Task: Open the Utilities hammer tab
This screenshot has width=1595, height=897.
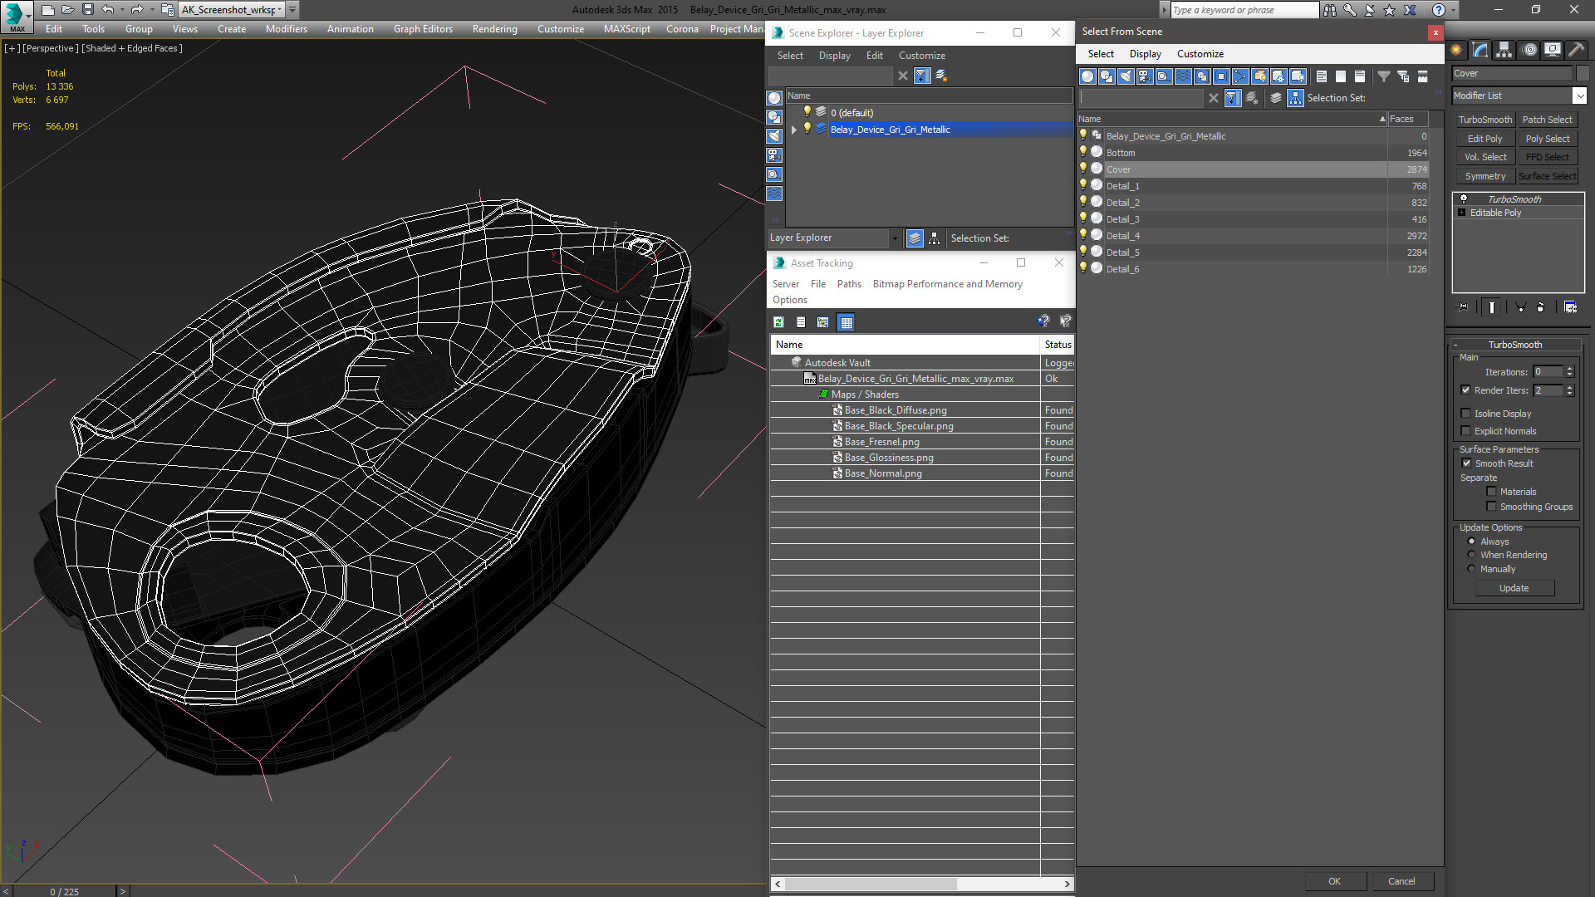Action: click(1576, 50)
